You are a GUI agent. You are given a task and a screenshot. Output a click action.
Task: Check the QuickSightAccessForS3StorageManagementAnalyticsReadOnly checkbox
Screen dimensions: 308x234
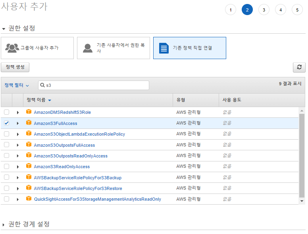pos(6,199)
